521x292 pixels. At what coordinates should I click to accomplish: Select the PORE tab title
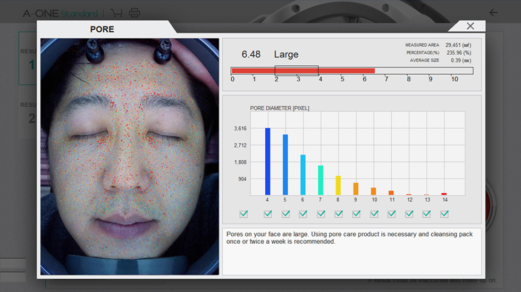tap(102, 29)
